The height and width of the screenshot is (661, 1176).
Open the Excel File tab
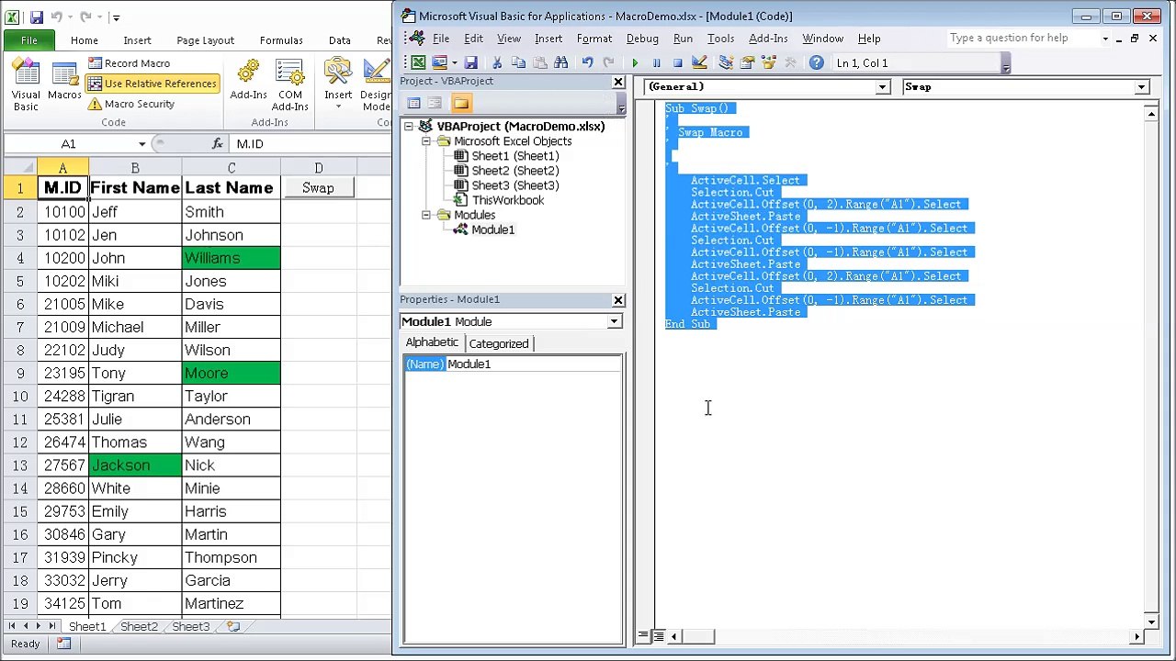point(29,40)
